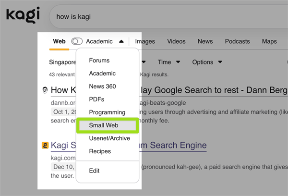Choose the Programming lens
The width and height of the screenshot is (288, 196).
107,112
